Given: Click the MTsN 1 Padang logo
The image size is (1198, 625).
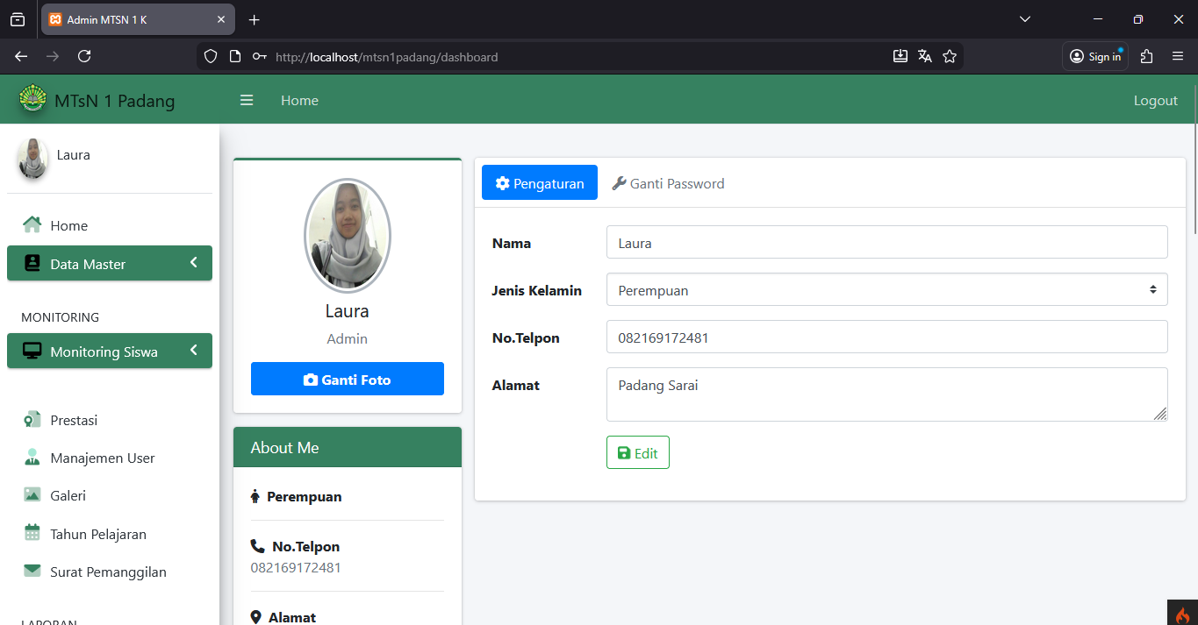Looking at the screenshot, I should click(x=33, y=100).
